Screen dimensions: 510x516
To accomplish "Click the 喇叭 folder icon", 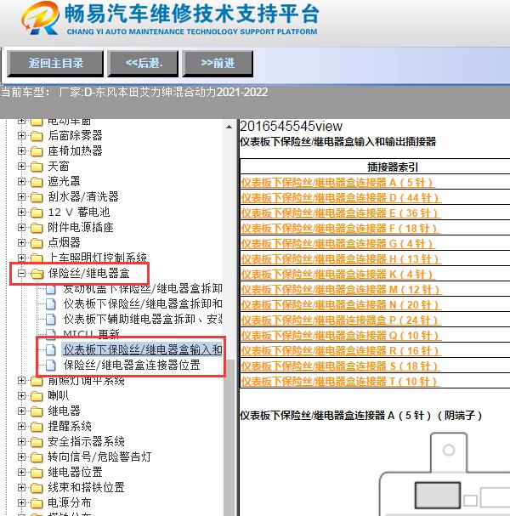I will click(x=37, y=396).
